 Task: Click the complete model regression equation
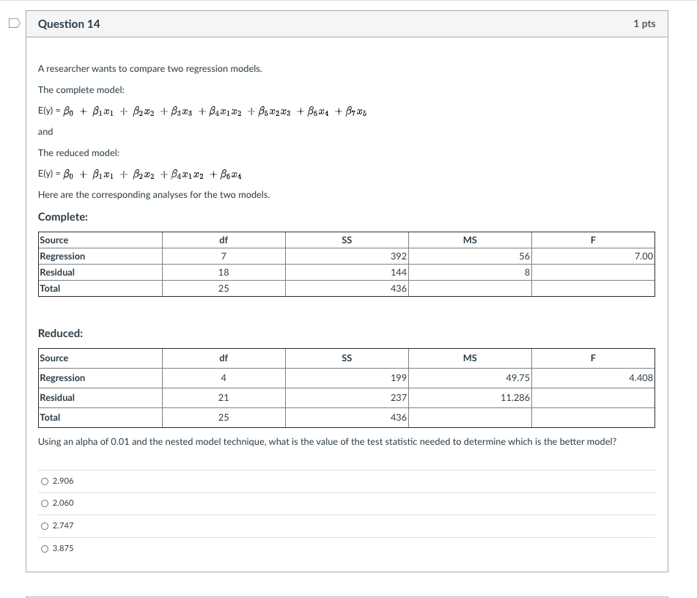(202, 111)
